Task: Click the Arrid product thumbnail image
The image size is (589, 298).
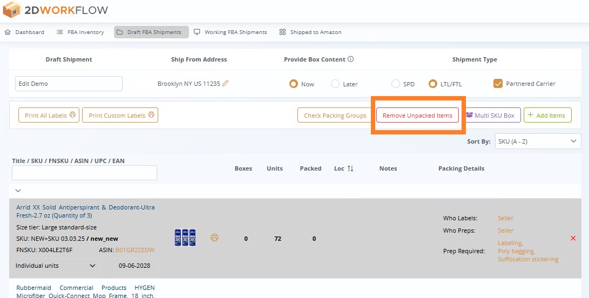Action: (x=185, y=238)
